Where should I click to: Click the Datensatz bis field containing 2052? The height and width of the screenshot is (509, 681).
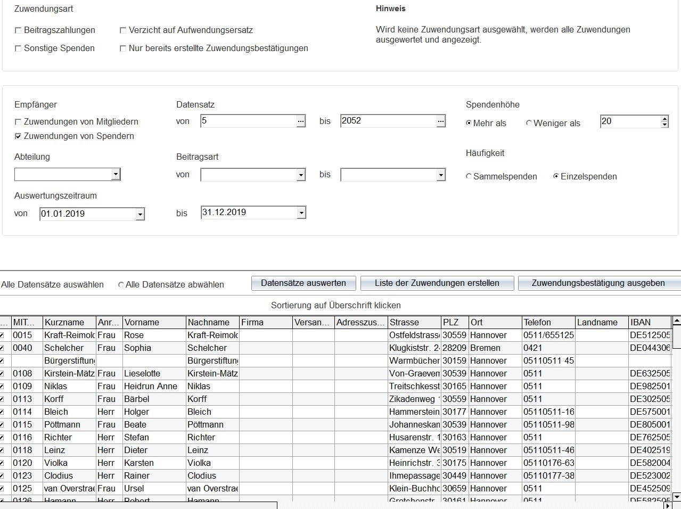[389, 121]
